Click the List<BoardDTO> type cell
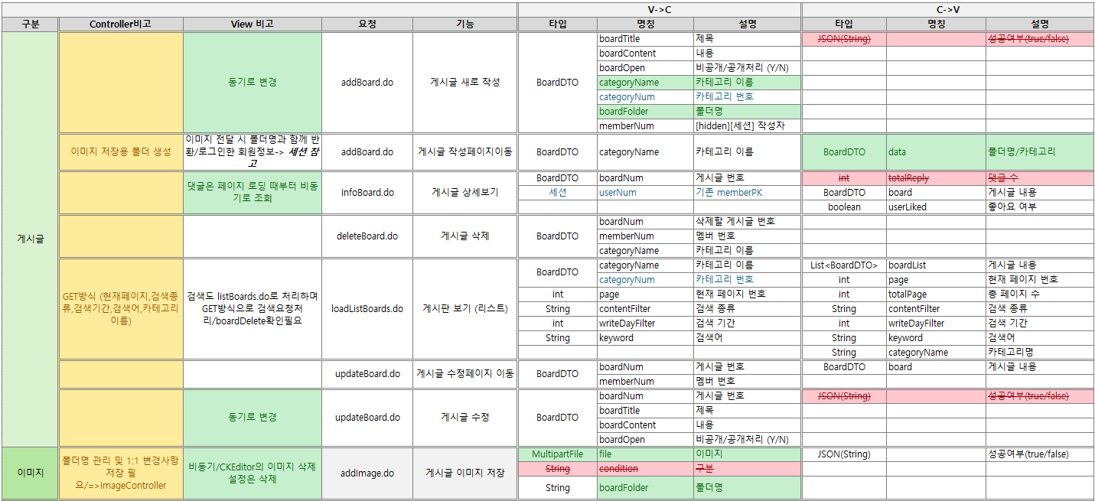This screenshot has height=501, width=1095. [x=844, y=265]
